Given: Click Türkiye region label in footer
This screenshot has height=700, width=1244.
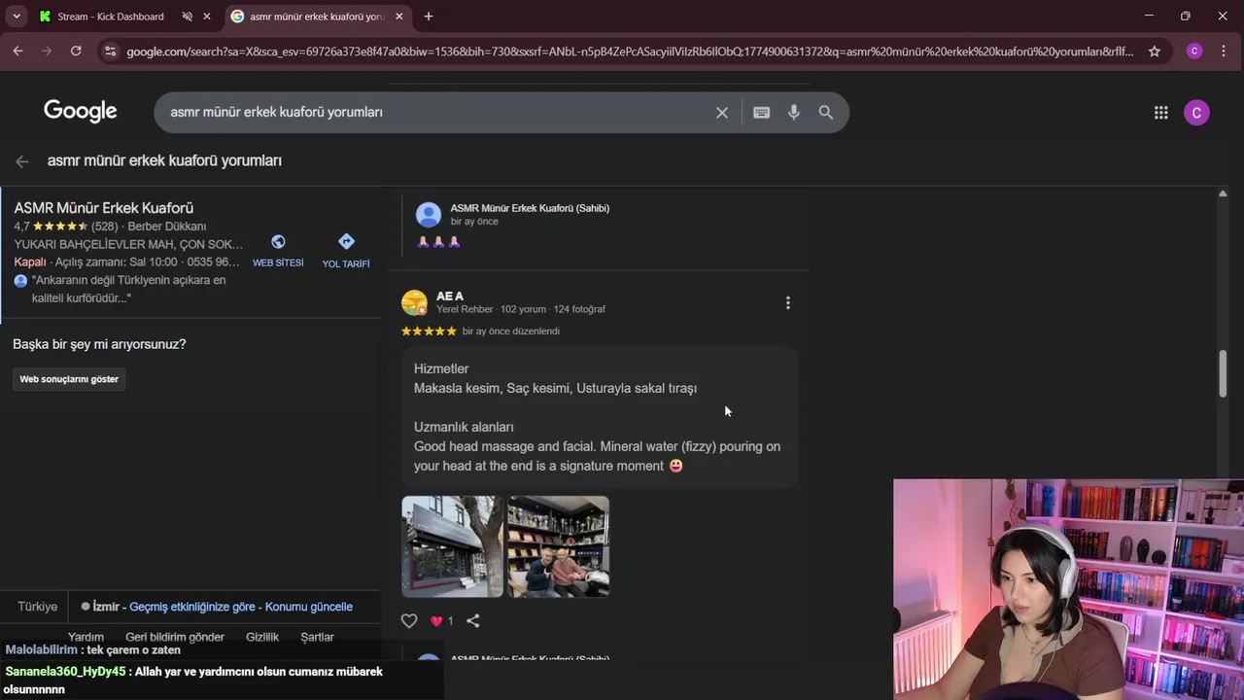Looking at the screenshot, I should pos(38,607).
